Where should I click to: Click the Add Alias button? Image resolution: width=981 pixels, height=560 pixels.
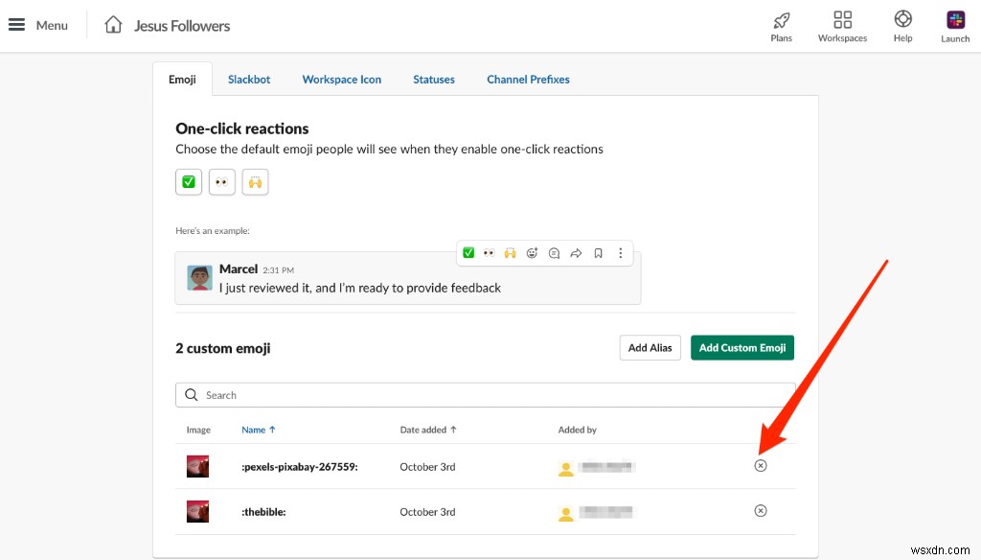click(x=650, y=348)
